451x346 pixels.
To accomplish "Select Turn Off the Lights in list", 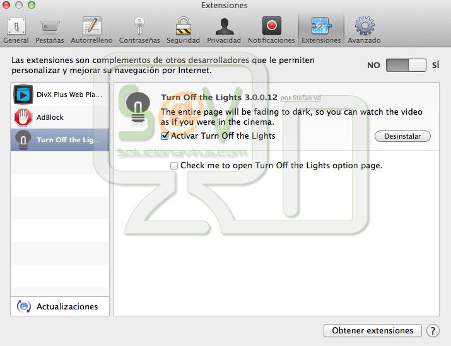I will pyautogui.click(x=60, y=140).
